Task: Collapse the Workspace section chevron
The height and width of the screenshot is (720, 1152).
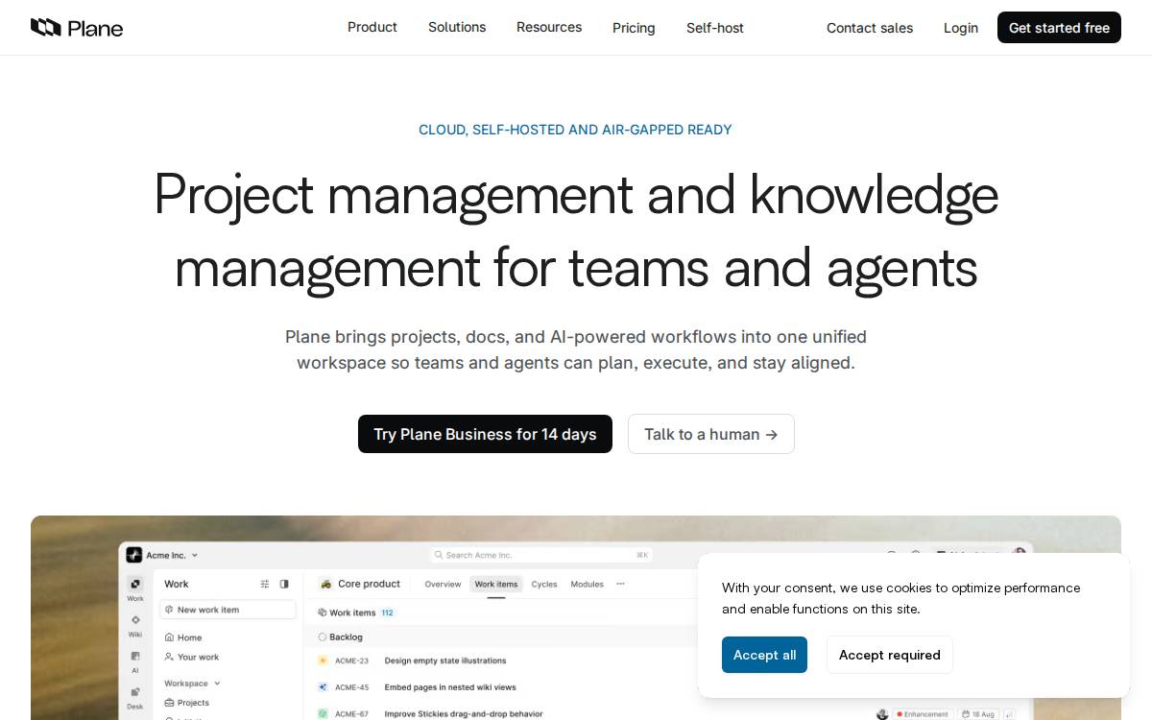Action: point(217,684)
